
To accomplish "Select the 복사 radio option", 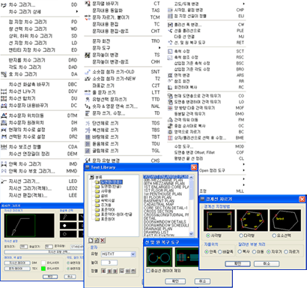I will [x=240, y=251].
